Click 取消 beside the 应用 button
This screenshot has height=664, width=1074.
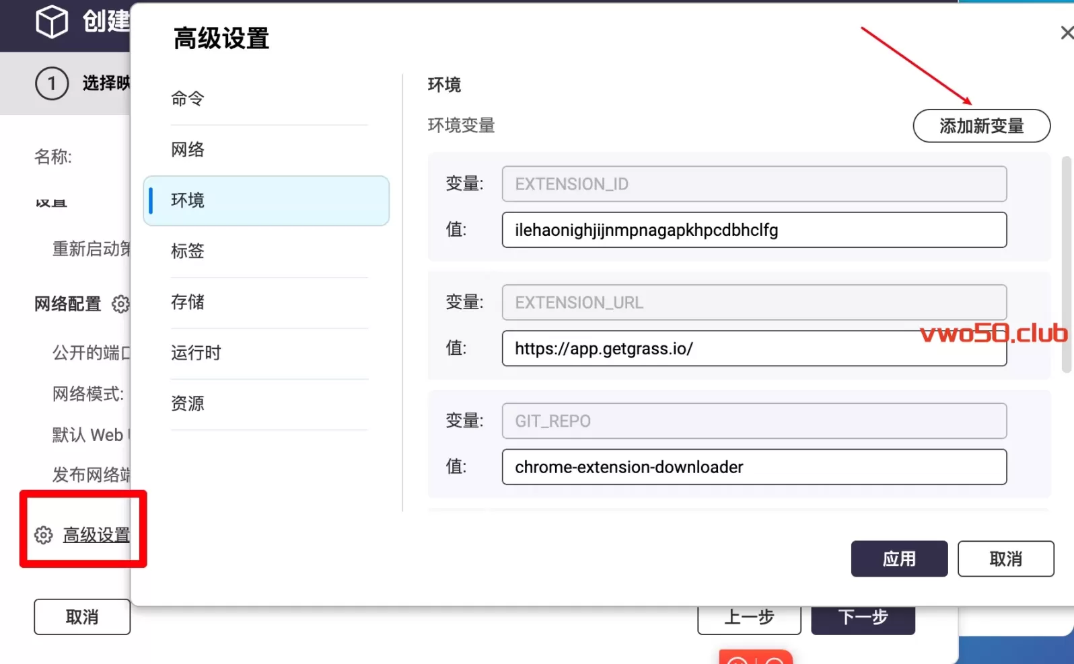click(1005, 558)
